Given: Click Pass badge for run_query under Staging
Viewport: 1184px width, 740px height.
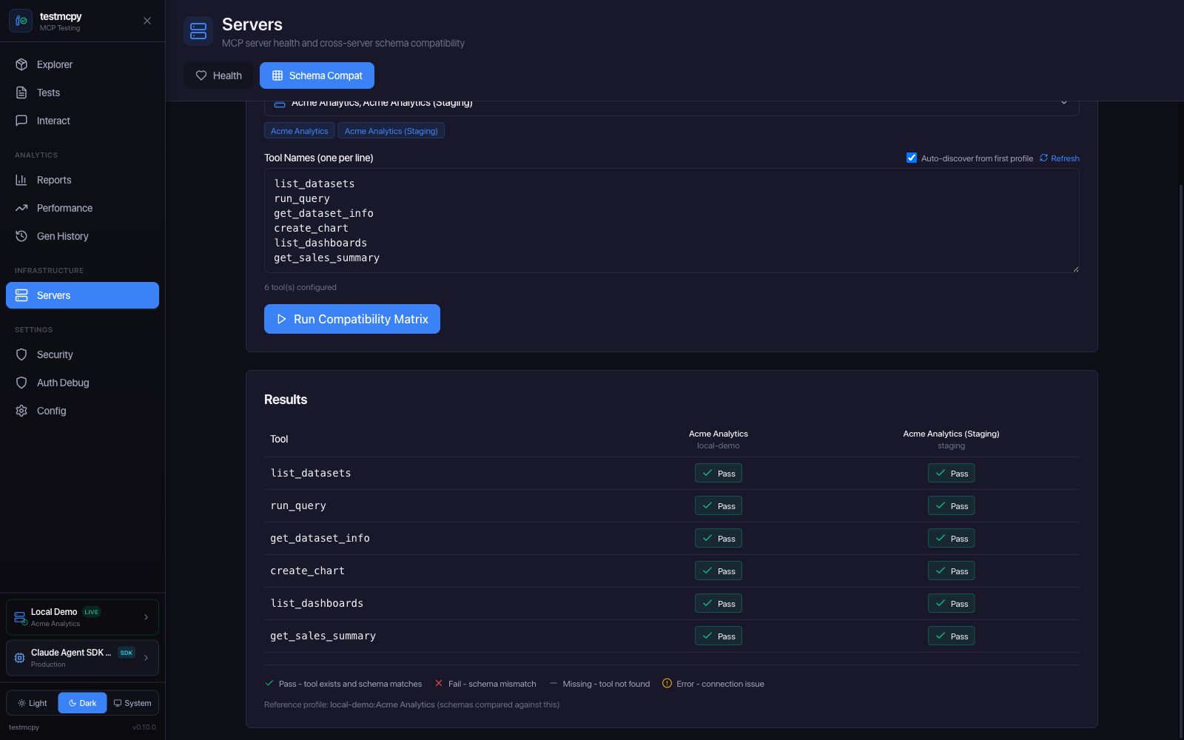Looking at the screenshot, I should tap(952, 506).
